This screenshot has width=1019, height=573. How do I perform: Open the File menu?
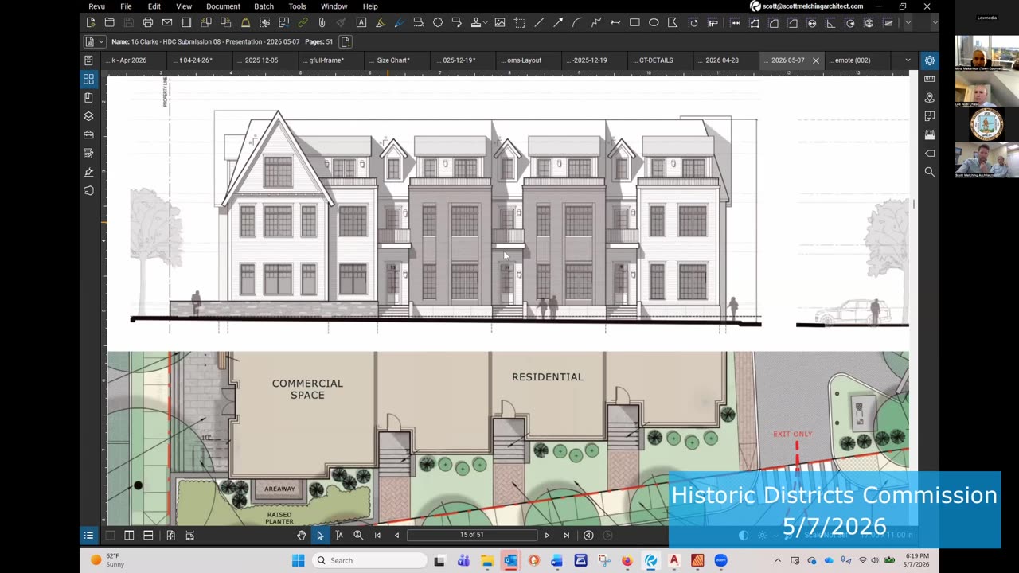(126, 6)
